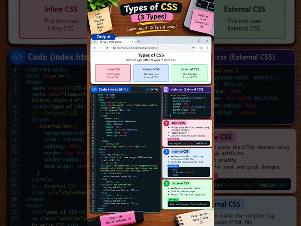Screen dimensions: 301x226
Task: Click 'Same result, Different ways!' tagline
Action: click(x=151, y=28)
